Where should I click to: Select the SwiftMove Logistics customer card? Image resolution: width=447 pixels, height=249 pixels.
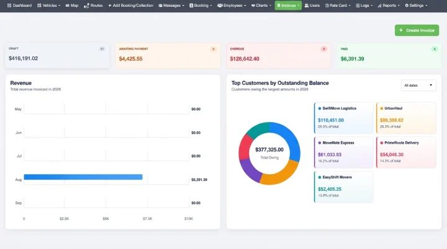tap(343, 118)
